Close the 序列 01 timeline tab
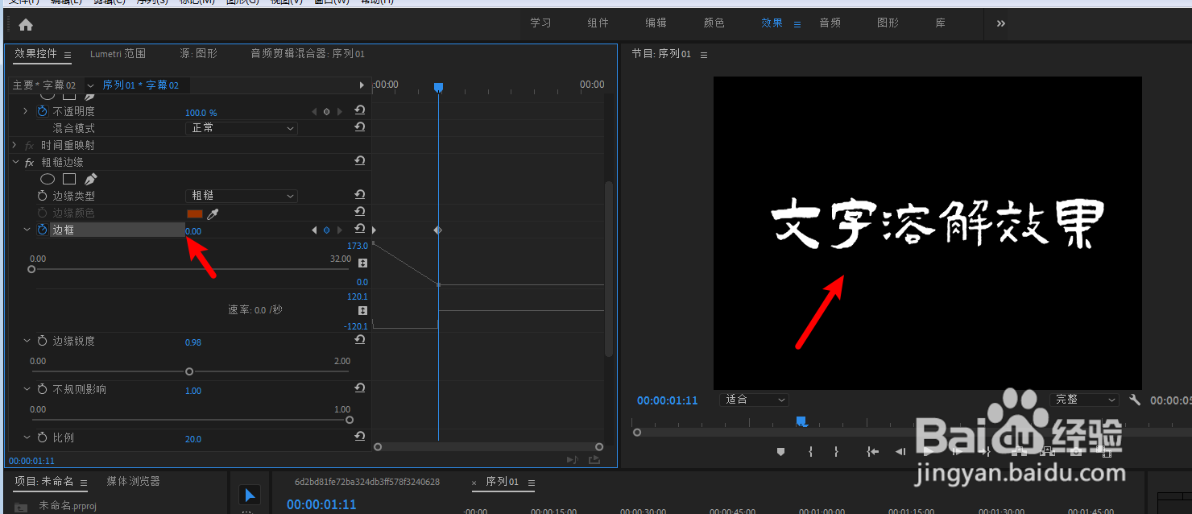1192x514 pixels. (474, 483)
